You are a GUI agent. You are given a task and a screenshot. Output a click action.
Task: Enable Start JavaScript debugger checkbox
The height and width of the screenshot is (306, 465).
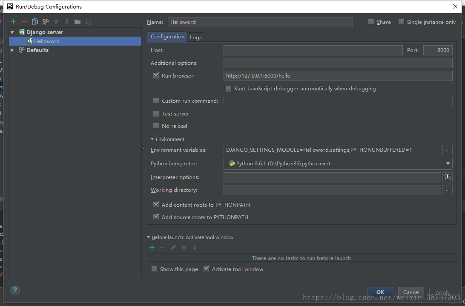pyautogui.click(x=228, y=89)
